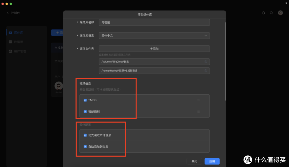Click inside the 媒体库名称 field showing 电视剧
Viewport: 289px width, 167px height.
click(154, 22)
